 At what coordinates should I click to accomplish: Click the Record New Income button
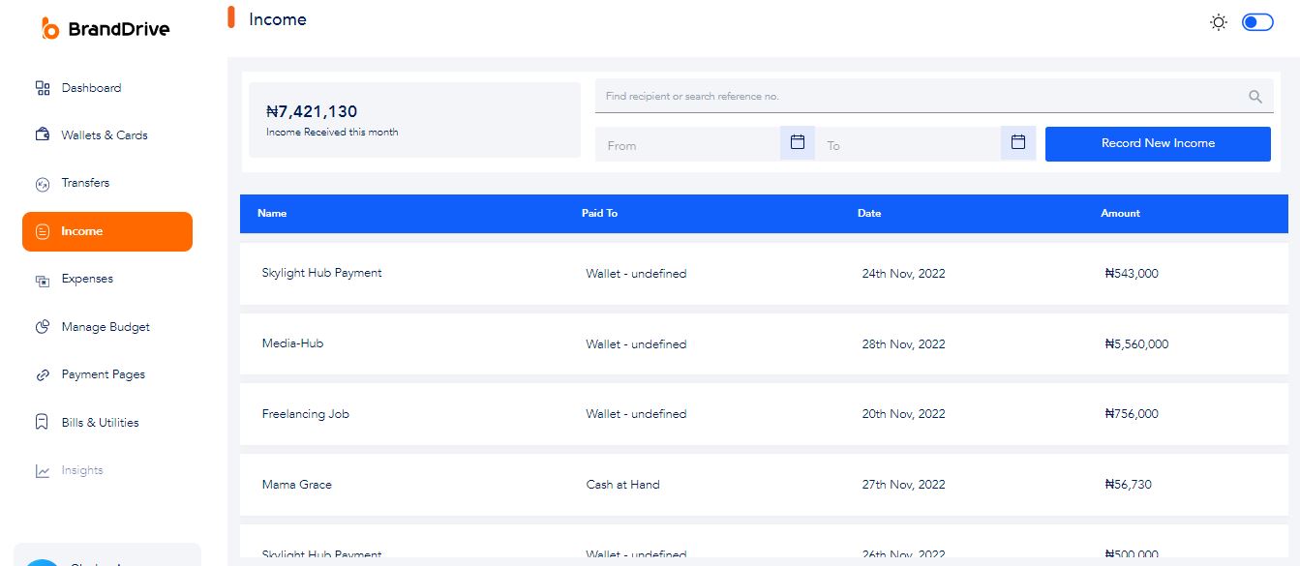(1158, 143)
